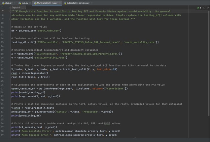
Task: Select the Multivariable lin reg.py tab
Action: 47,3
